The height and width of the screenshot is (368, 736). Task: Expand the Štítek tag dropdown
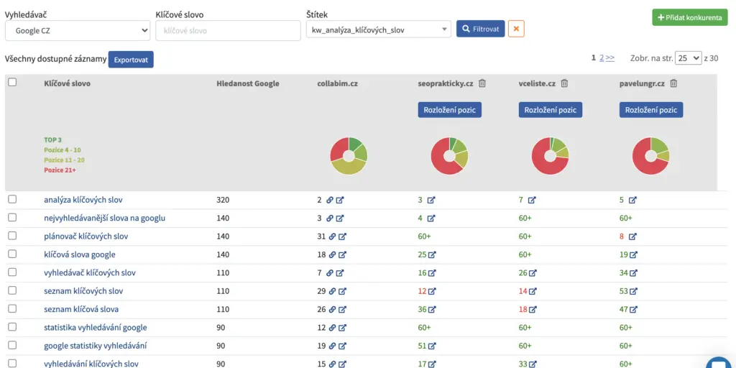(378, 29)
